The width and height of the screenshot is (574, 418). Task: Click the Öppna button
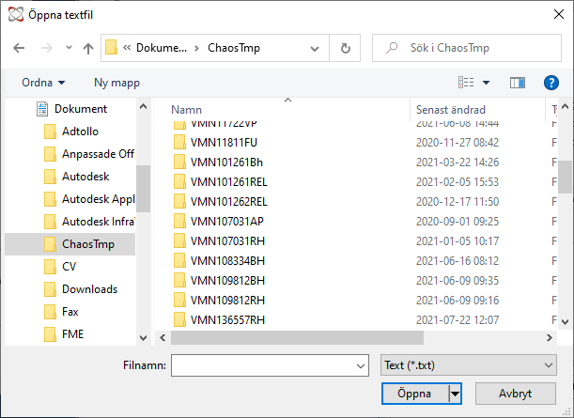tap(415, 394)
